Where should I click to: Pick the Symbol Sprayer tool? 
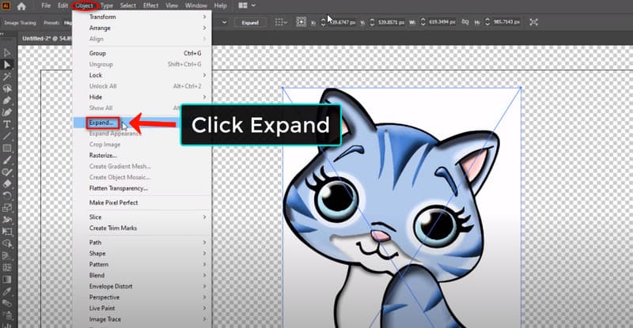click(x=7, y=315)
